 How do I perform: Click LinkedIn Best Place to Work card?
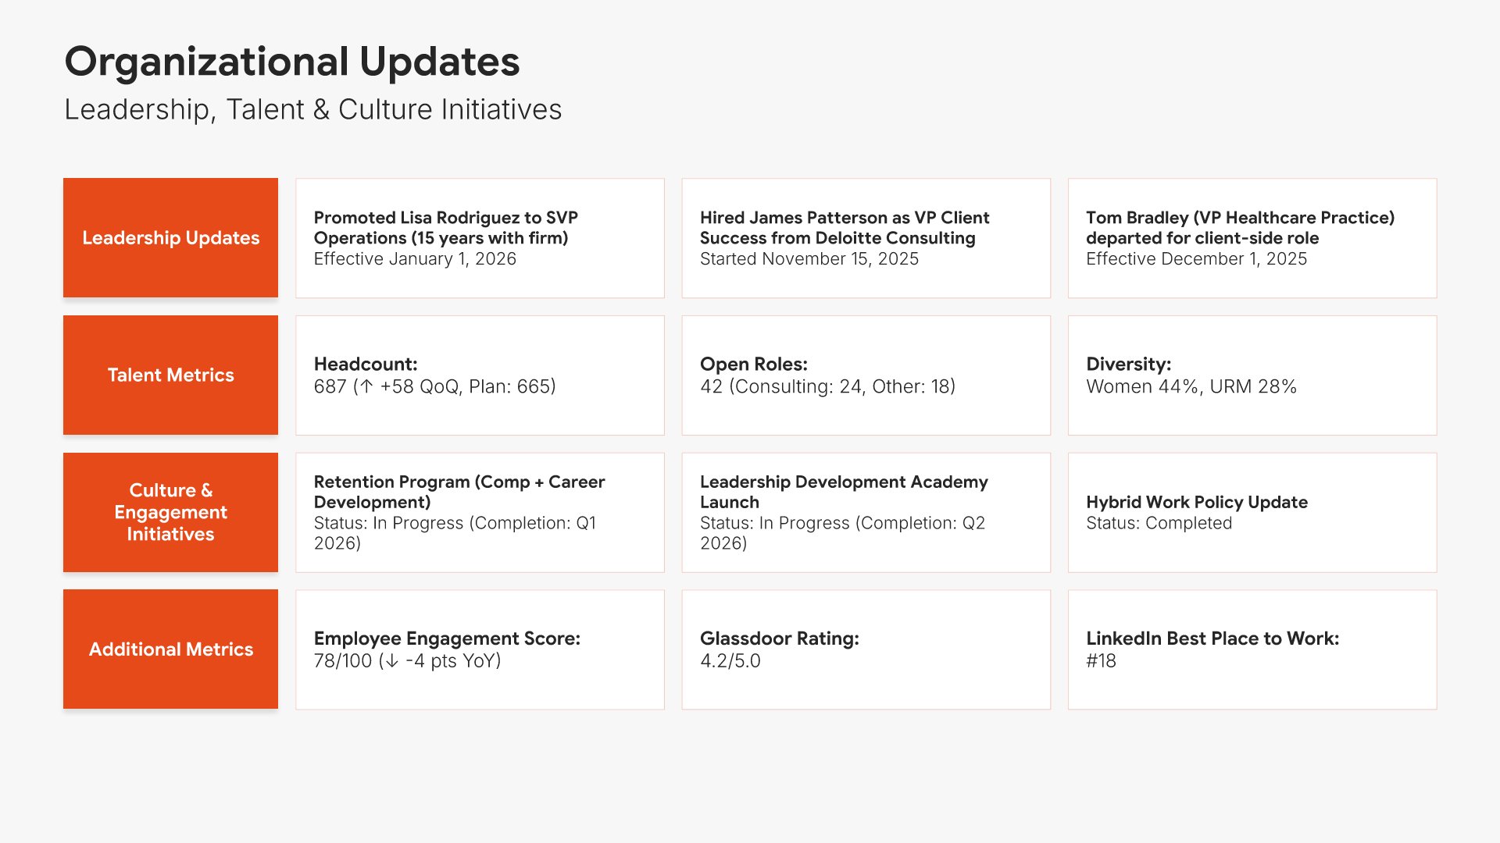1252,649
